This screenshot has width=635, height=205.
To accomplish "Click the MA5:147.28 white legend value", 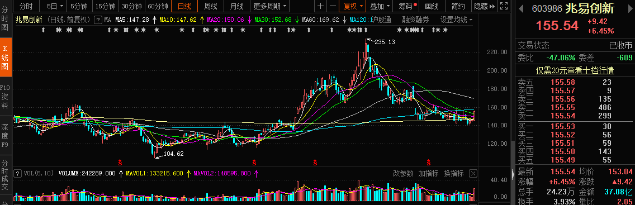I will point(132,20).
